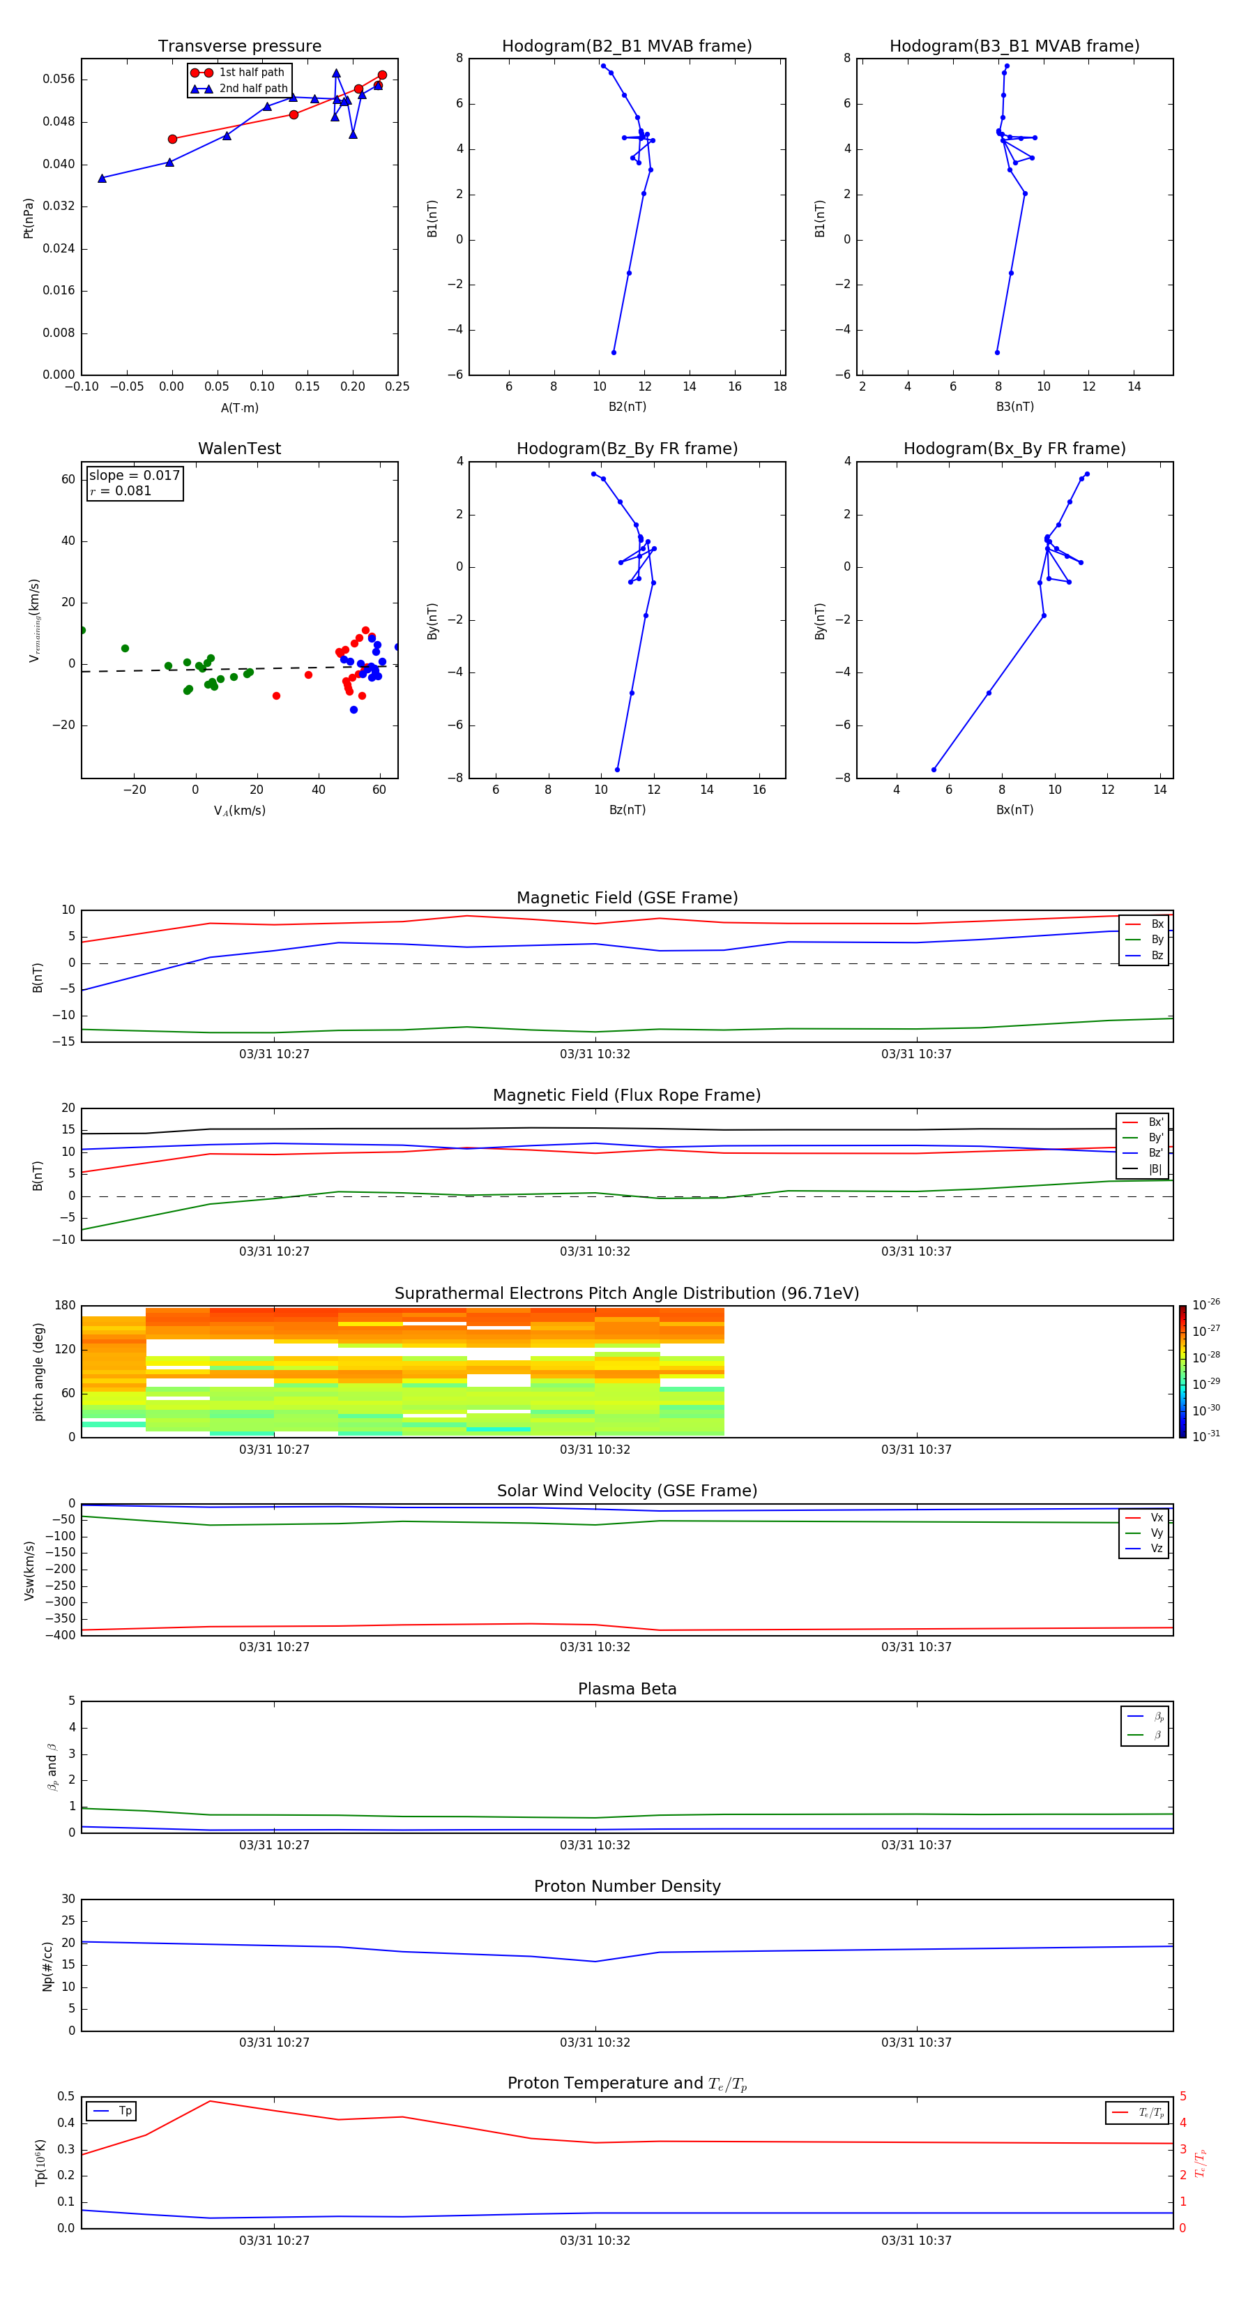Viewport: 1255px width, 2302px height.
Task: Click "03/31 10:32" tick under Plasma Beta plot
Action: coord(595,1845)
